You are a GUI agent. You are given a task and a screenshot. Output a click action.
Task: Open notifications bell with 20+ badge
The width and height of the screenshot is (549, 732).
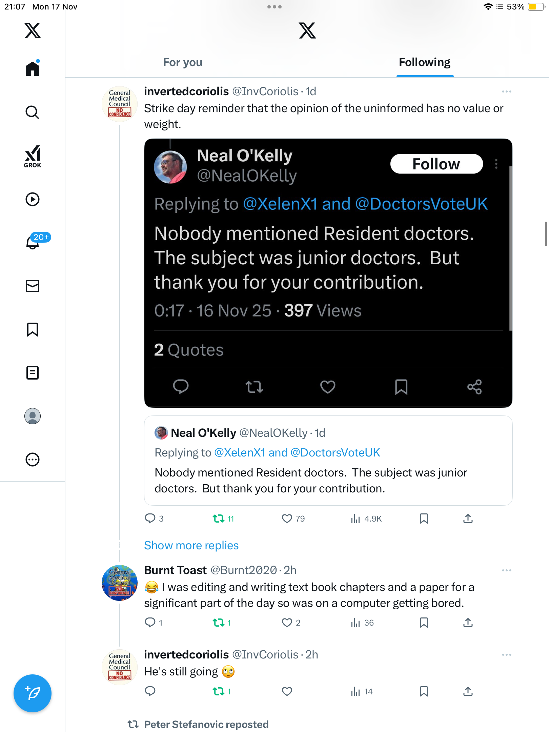click(33, 242)
